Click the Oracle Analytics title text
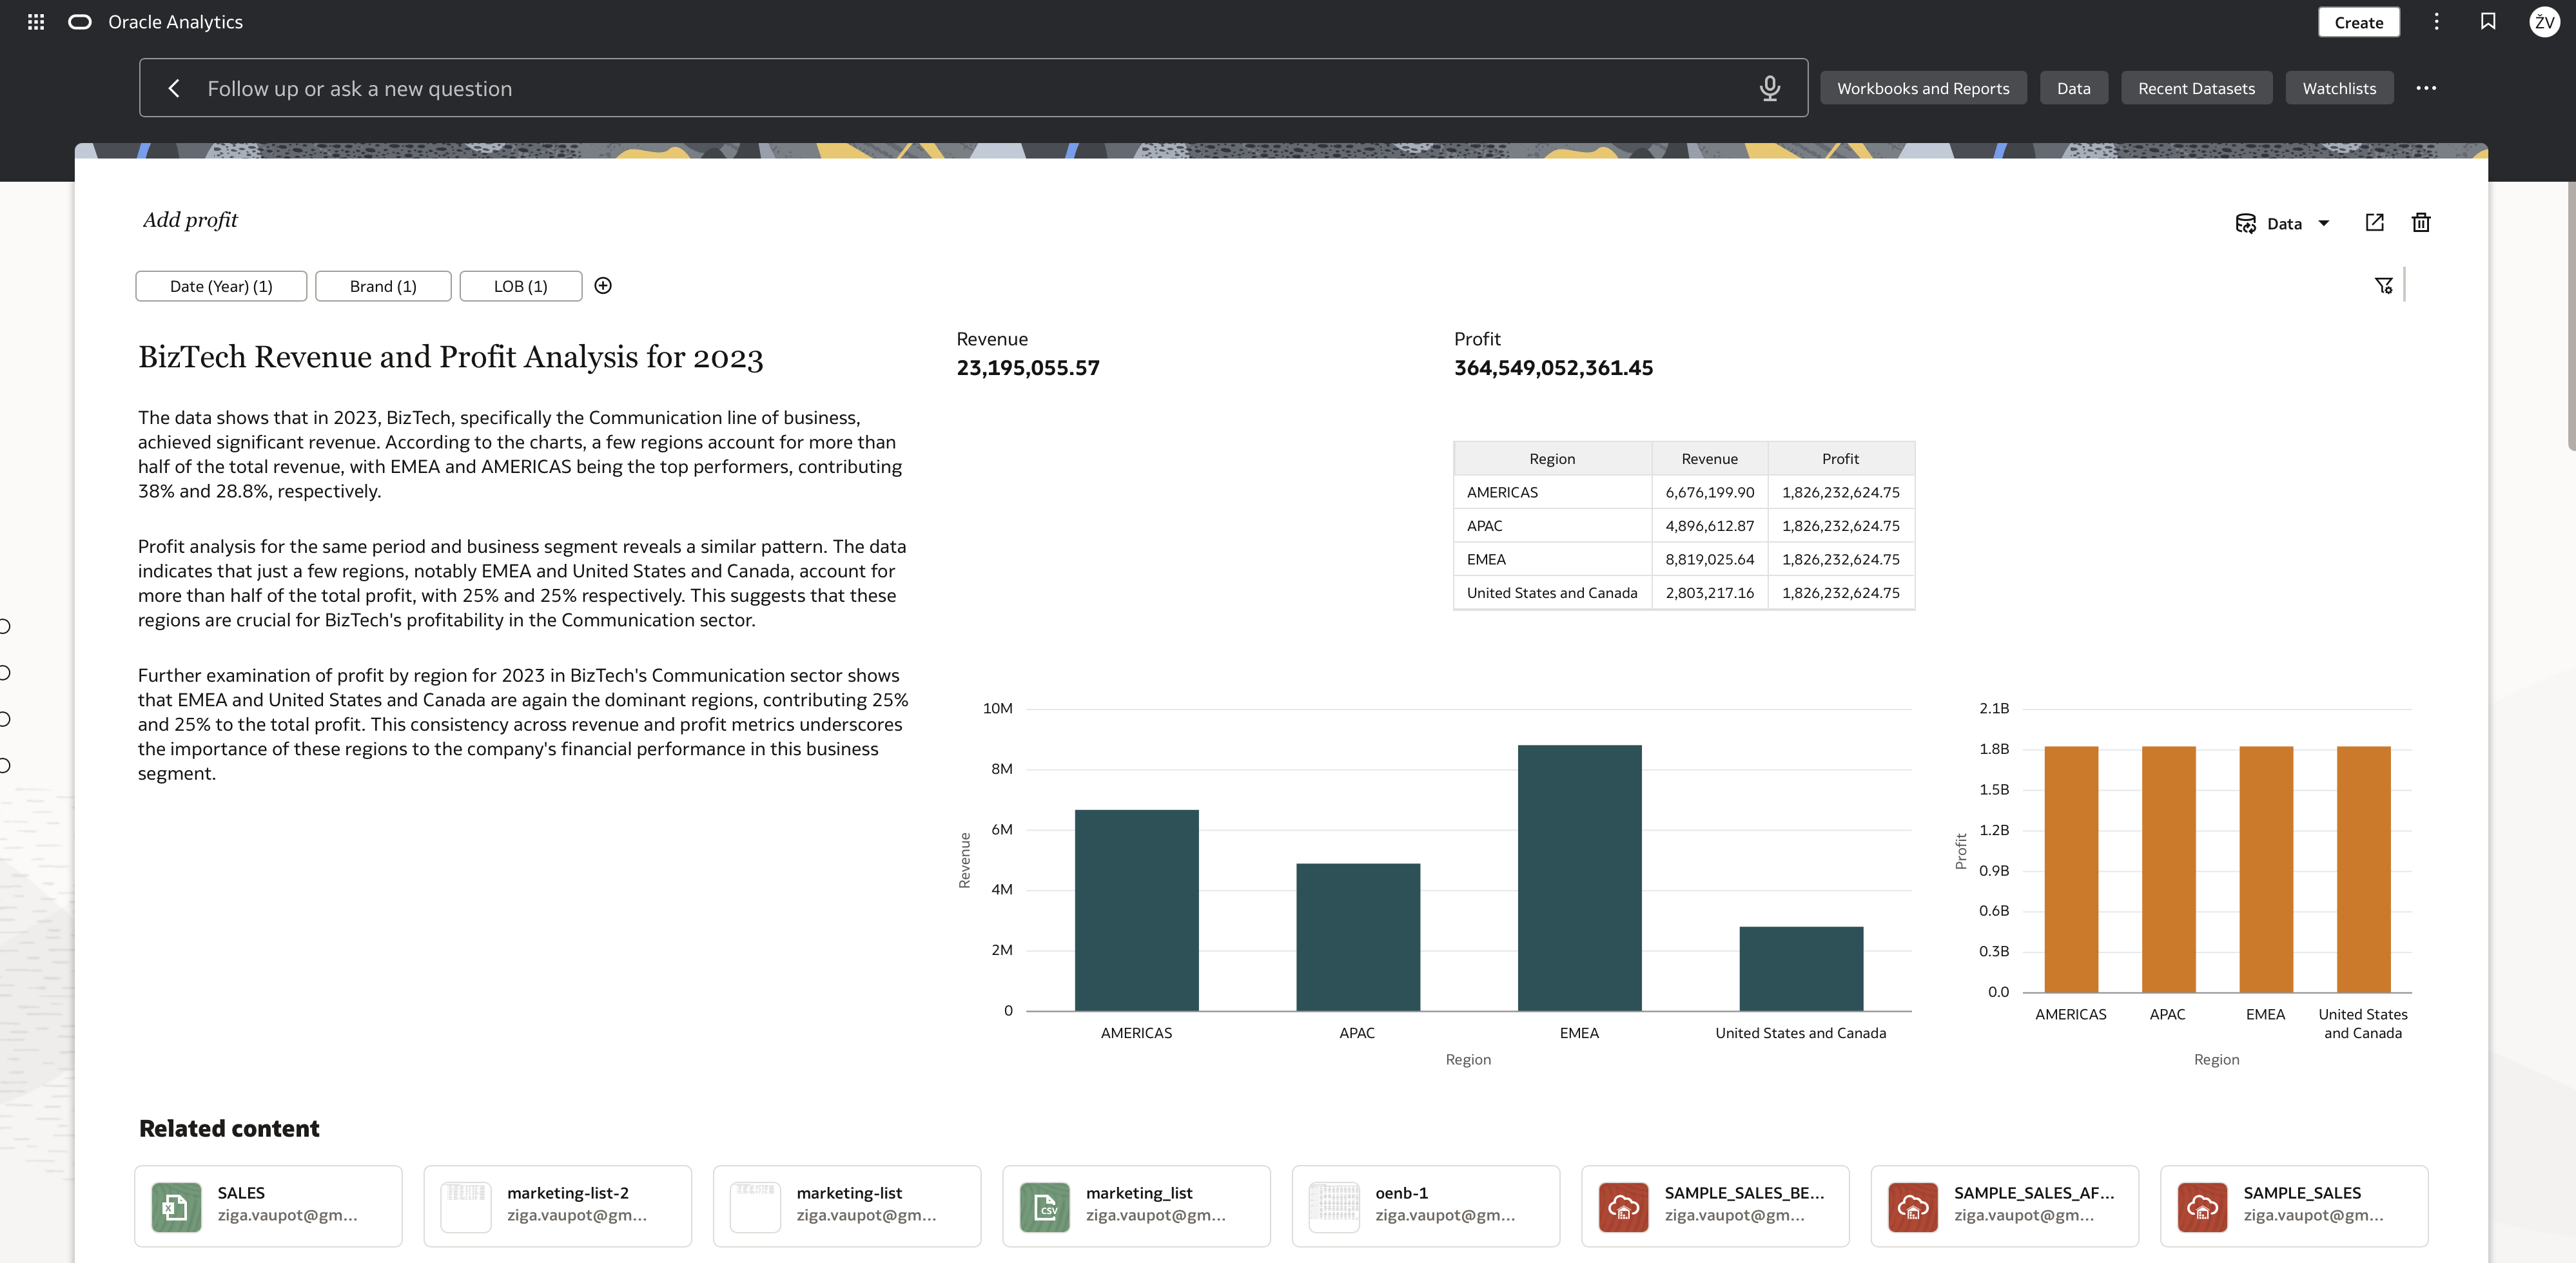Viewport: 2576px width, 1263px height. pos(175,22)
